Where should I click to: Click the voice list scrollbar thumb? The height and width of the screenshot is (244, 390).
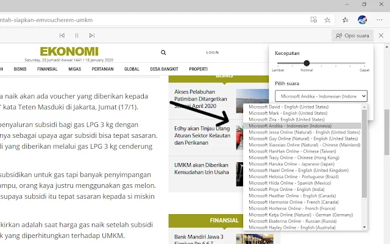[x=364, y=154]
